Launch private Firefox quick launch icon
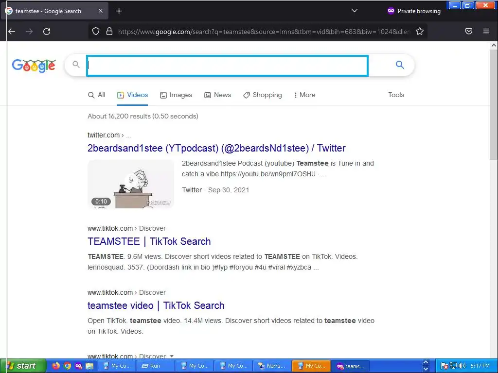The image size is (498, 373). pos(78,366)
